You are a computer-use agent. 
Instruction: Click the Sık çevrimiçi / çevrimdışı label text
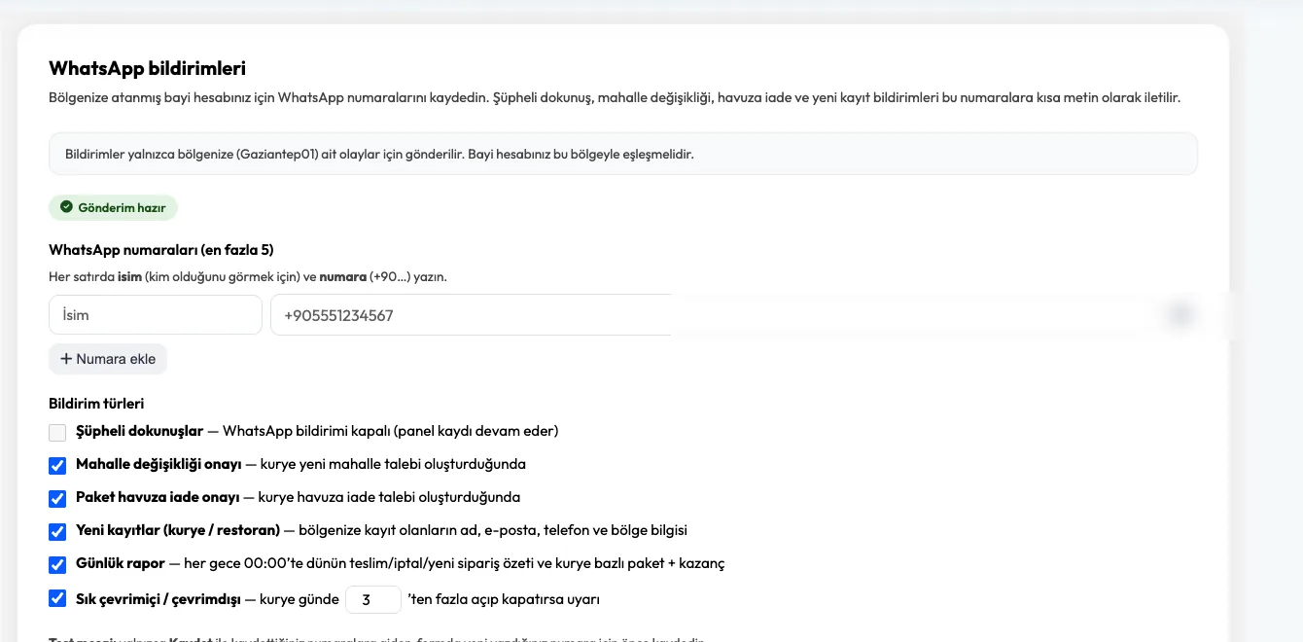(158, 599)
